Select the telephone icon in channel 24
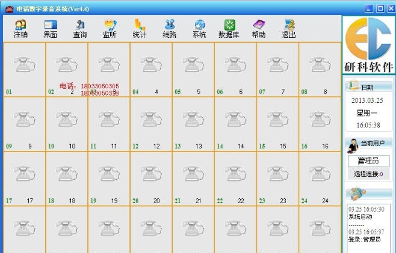The height and width of the screenshot is (253, 396). (320, 174)
